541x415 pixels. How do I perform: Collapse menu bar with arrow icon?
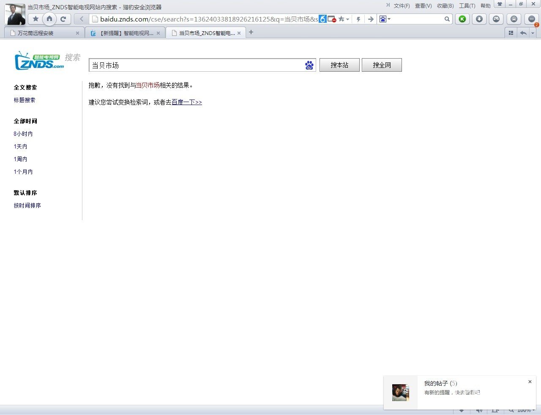pos(388,5)
